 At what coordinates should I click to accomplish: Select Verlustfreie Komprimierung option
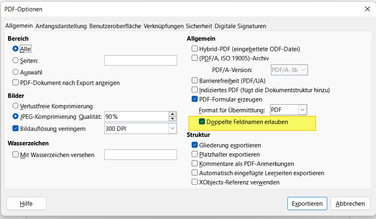pyautogui.click(x=16, y=106)
